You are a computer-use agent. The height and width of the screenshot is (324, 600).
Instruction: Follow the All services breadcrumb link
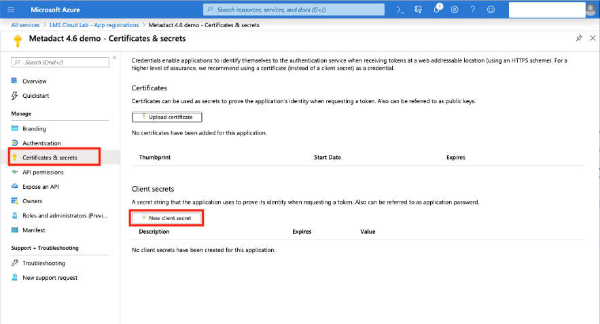pos(25,25)
